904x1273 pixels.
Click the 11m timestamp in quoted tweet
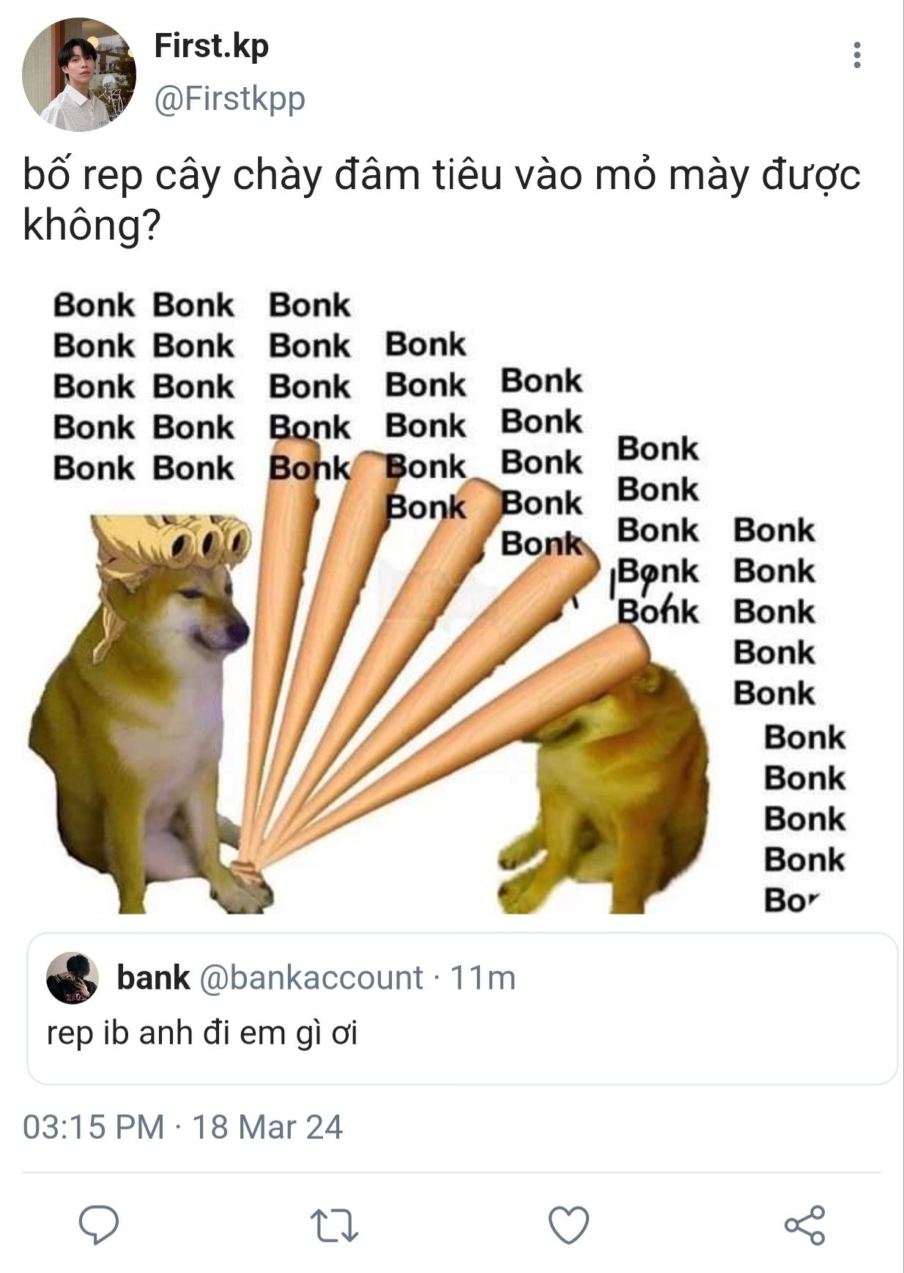pos(483,978)
